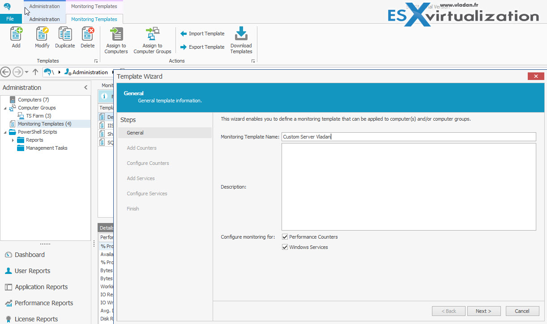Viewport: 547px width, 324px height.
Task: Collapse the Administration side panel
Action: [x=85, y=88]
